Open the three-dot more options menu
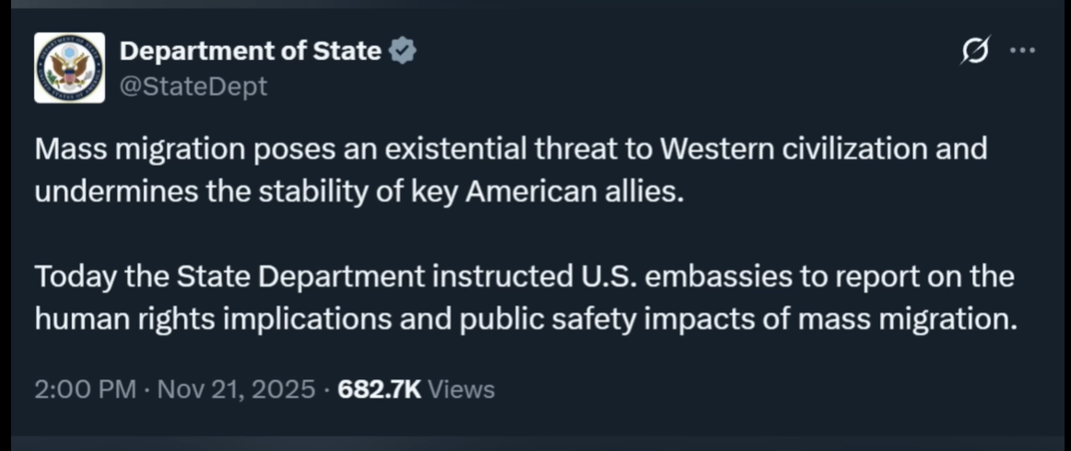 1023,52
